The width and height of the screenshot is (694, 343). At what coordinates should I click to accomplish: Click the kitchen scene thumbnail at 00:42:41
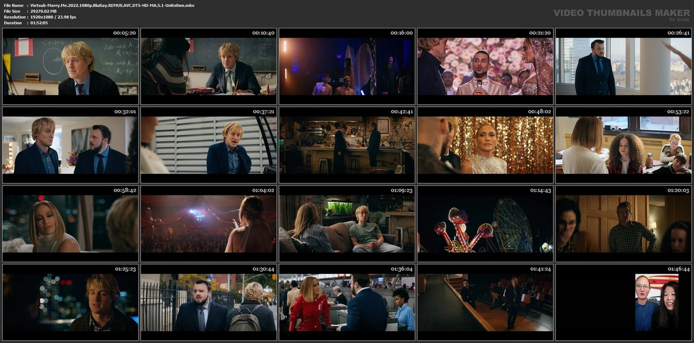coord(347,145)
